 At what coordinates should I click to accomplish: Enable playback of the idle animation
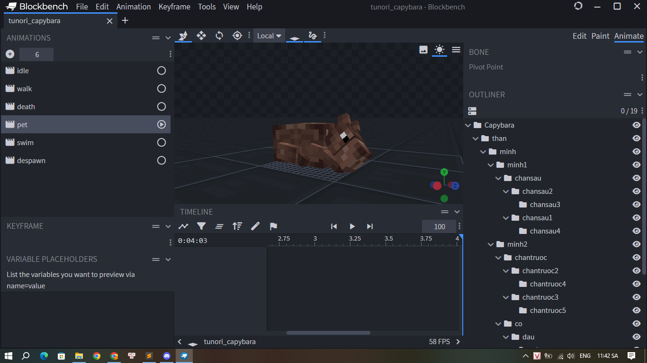pos(162,71)
